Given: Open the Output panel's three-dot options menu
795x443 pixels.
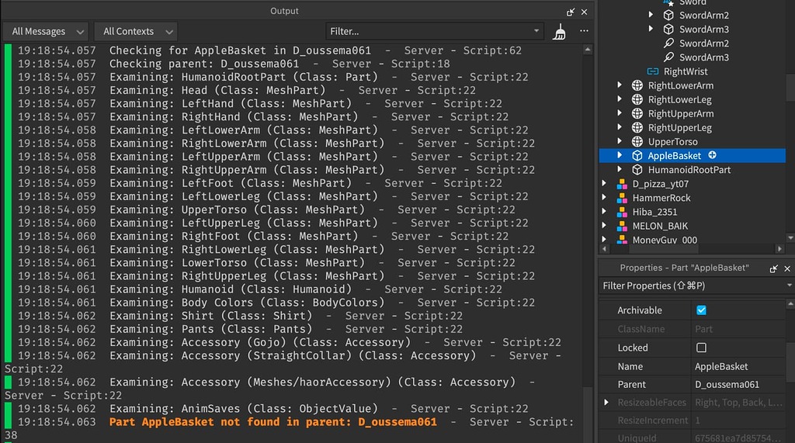Looking at the screenshot, I should [584, 31].
